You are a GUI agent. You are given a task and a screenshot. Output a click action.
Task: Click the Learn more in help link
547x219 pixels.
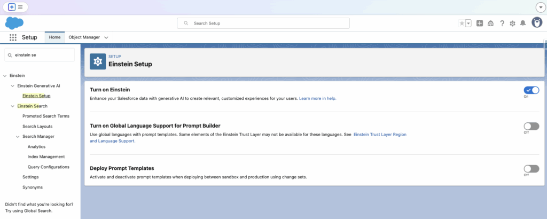[x=318, y=99]
